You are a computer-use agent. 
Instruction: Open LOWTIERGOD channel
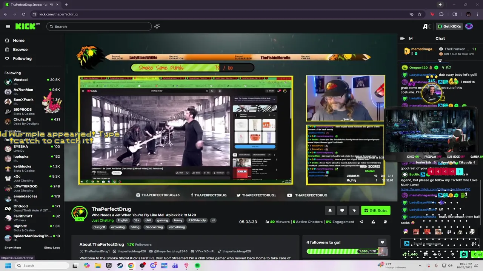coord(32,188)
